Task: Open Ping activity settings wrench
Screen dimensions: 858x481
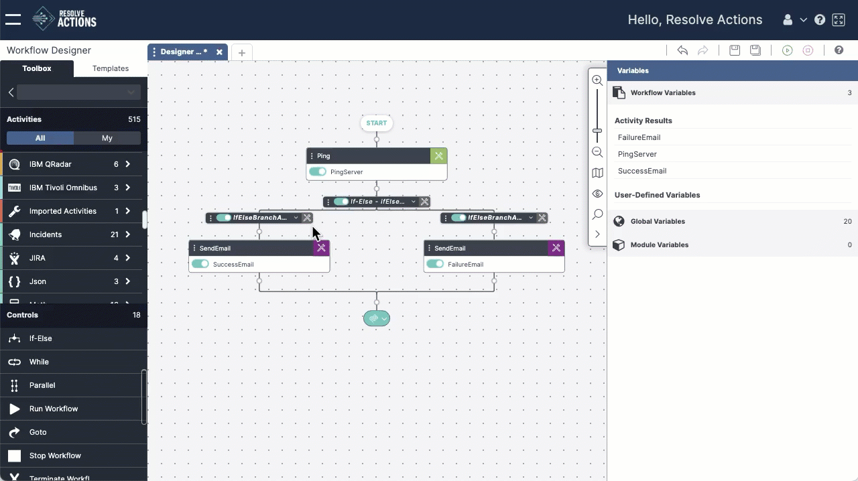Action: coord(438,155)
